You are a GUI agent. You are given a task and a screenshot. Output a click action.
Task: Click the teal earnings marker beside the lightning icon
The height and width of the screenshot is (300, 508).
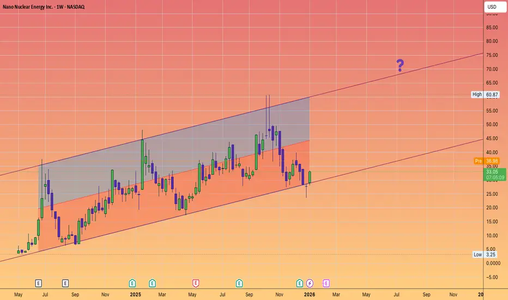pos(300,283)
